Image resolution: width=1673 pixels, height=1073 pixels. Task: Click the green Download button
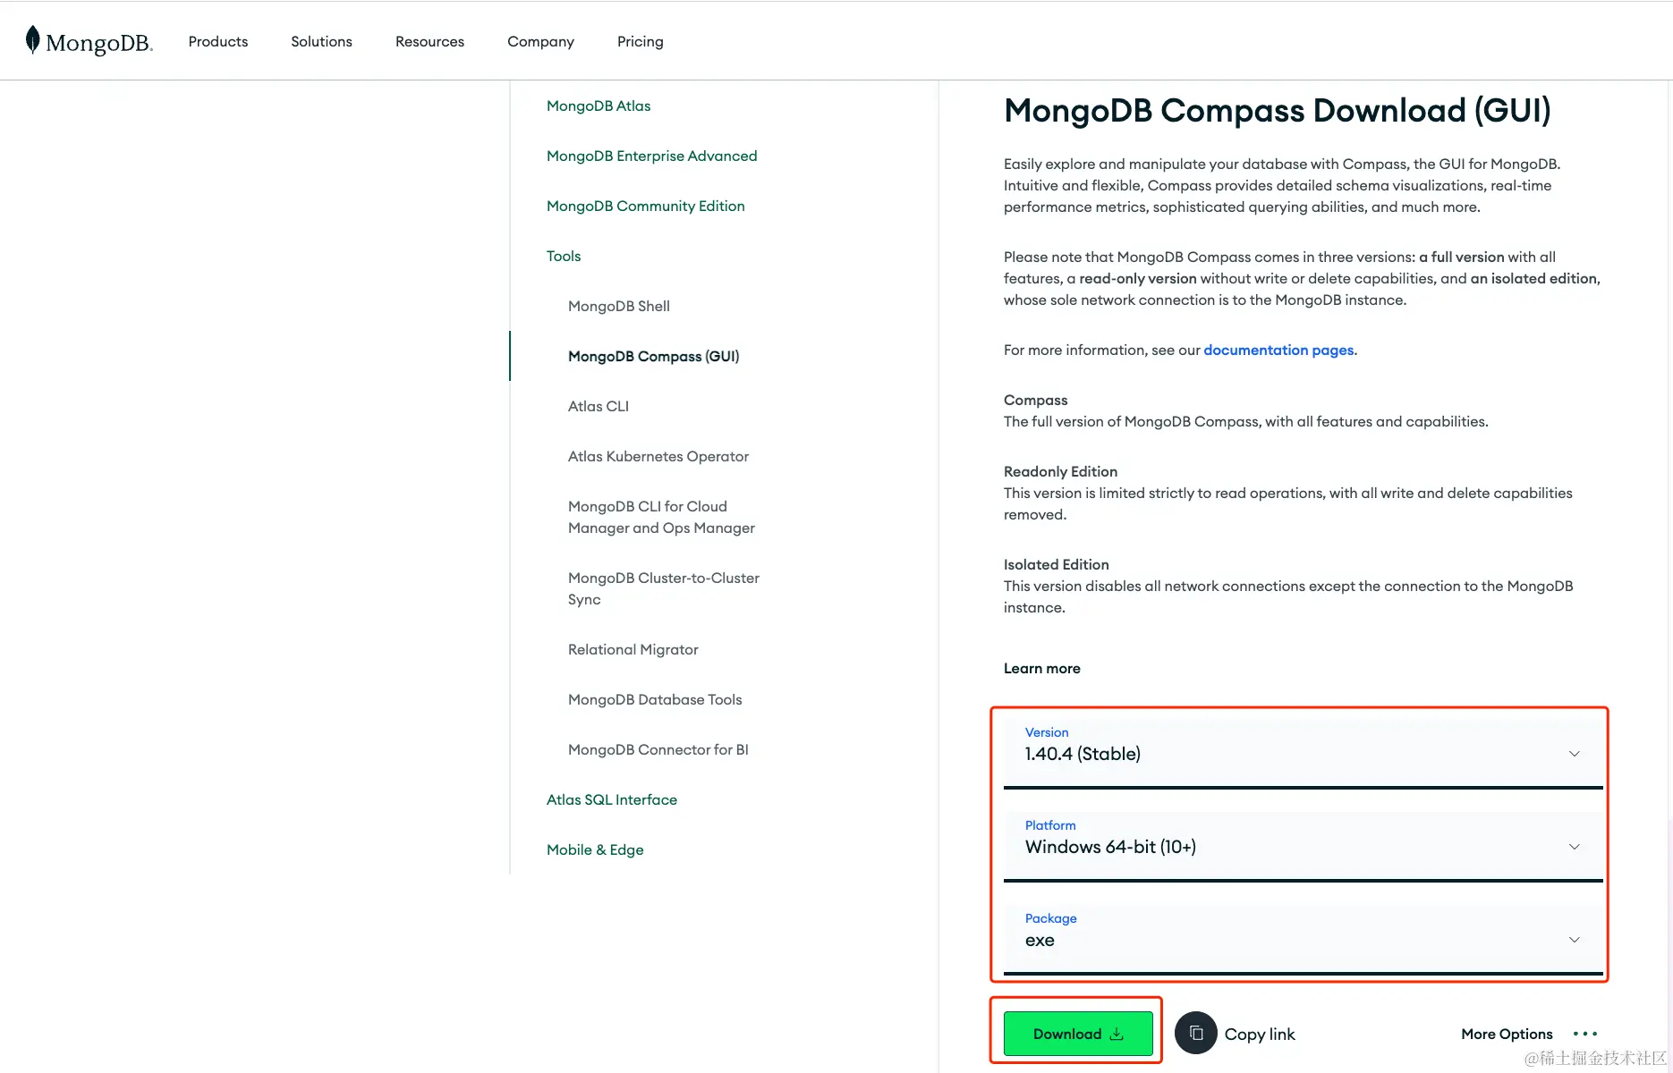coord(1078,1034)
